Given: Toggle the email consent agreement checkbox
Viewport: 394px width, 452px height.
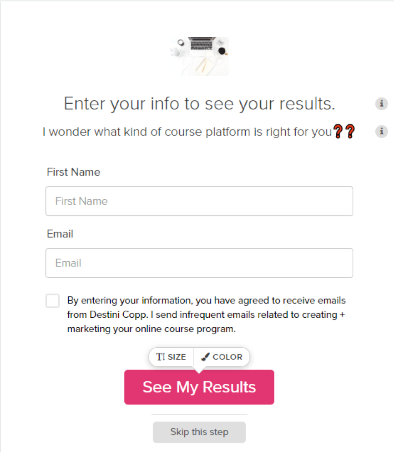Looking at the screenshot, I should (x=52, y=300).
